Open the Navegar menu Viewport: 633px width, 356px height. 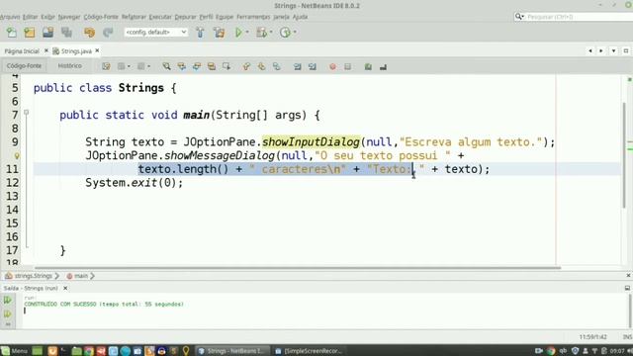coord(69,17)
